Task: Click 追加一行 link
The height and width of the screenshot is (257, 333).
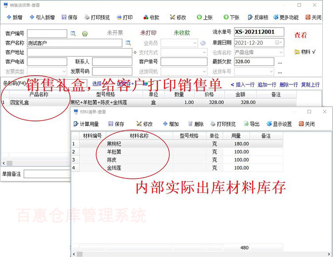Action: 267,84
